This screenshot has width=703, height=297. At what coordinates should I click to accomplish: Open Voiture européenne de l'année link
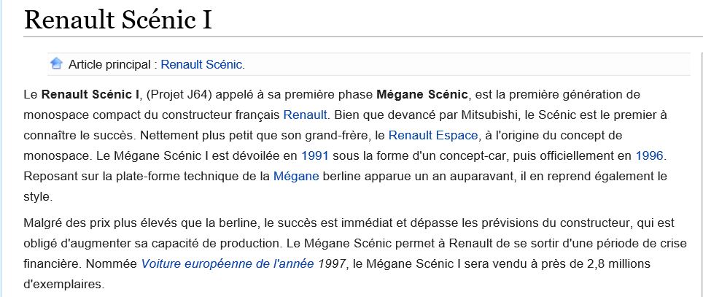[228, 264]
